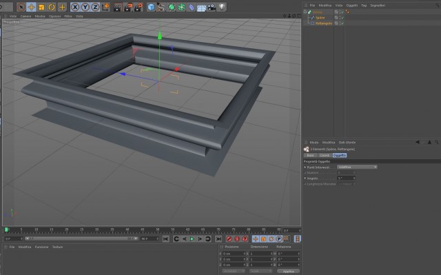Select the Scale tool icon

coord(41,7)
